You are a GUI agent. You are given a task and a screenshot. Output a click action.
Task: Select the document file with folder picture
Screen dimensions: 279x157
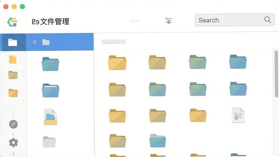click(x=50, y=117)
